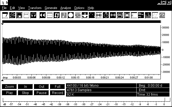
Task: Click the black view-range bar above waveform
Action: (x=82, y=22)
